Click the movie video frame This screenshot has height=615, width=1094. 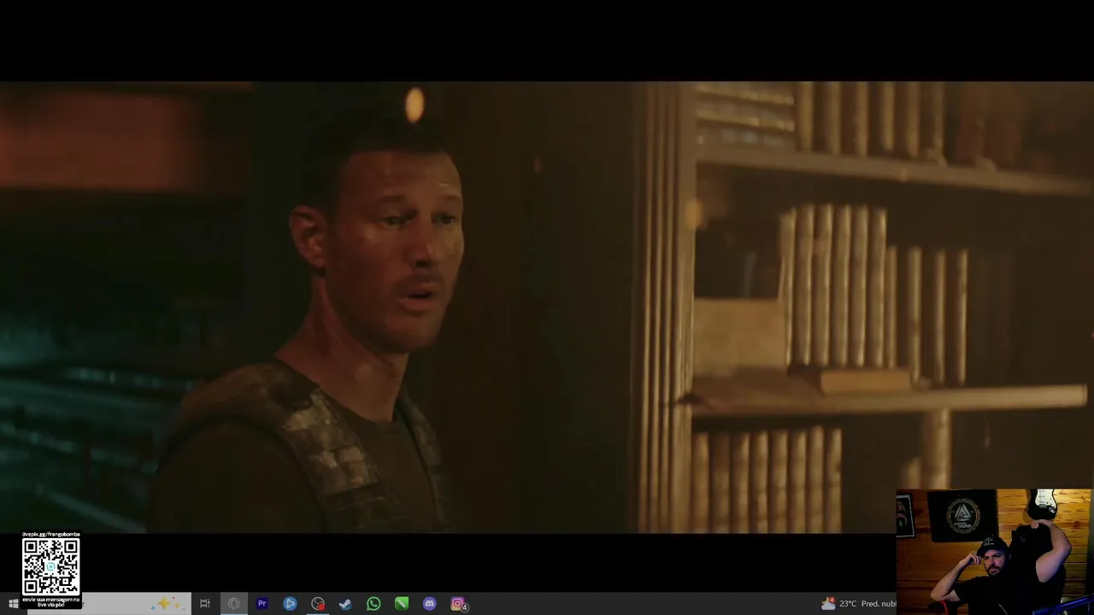547,307
